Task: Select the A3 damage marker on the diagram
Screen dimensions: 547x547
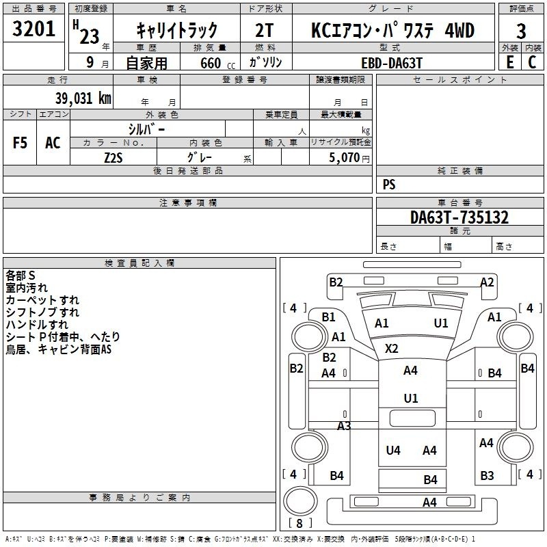Action: click(x=344, y=426)
